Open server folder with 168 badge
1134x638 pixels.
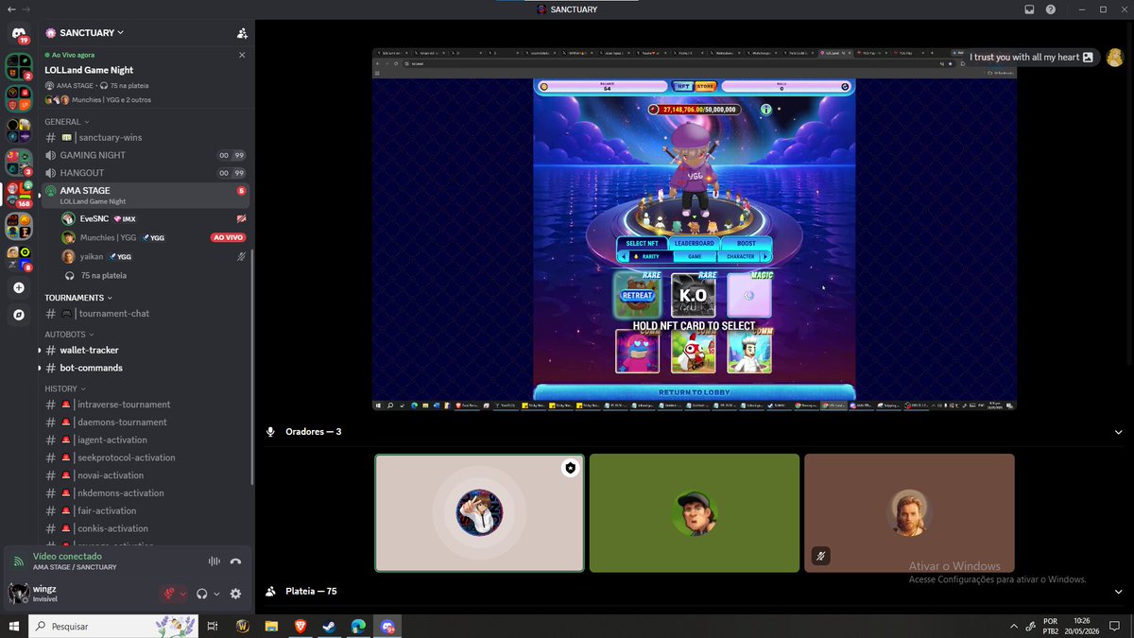(19, 195)
